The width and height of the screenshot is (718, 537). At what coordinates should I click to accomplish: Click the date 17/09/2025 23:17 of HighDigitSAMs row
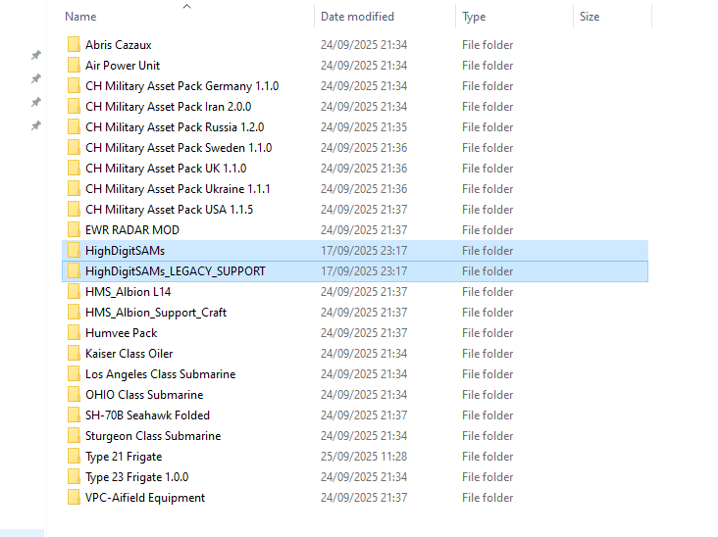[364, 251]
